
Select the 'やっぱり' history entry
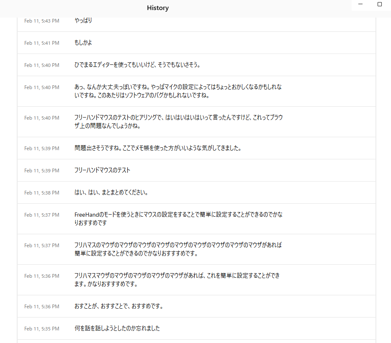pyautogui.click(x=83, y=20)
